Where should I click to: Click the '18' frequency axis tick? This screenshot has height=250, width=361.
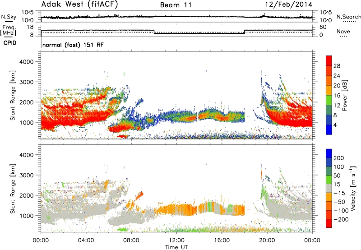(x=31, y=27)
